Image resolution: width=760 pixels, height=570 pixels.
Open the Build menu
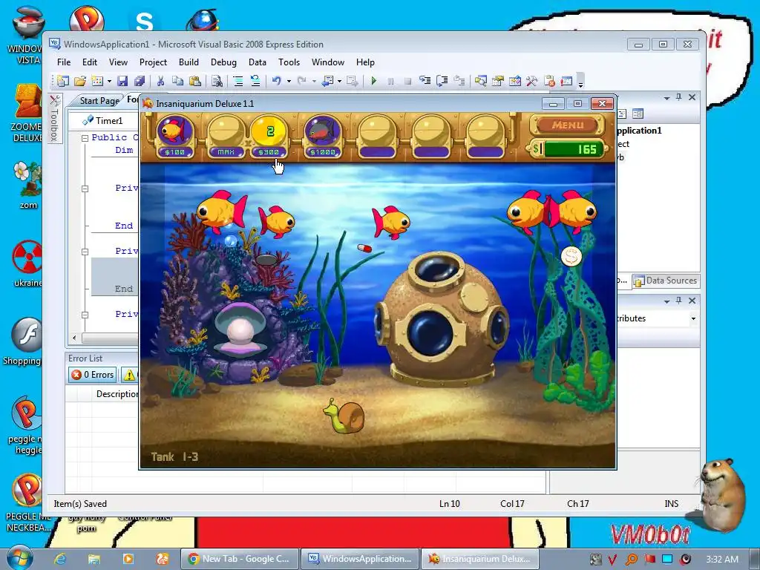pyautogui.click(x=189, y=62)
